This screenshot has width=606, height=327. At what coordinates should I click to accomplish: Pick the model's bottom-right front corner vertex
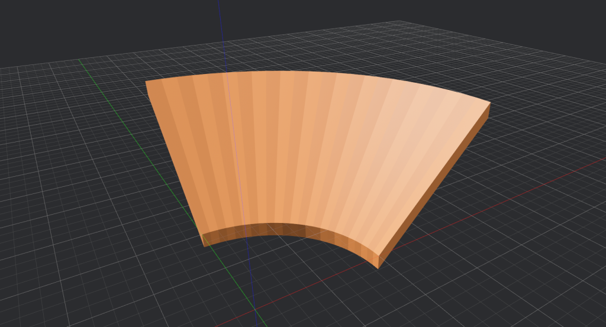coord(378,268)
